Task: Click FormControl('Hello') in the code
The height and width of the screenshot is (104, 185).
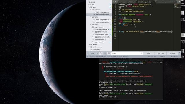Action: point(131,20)
